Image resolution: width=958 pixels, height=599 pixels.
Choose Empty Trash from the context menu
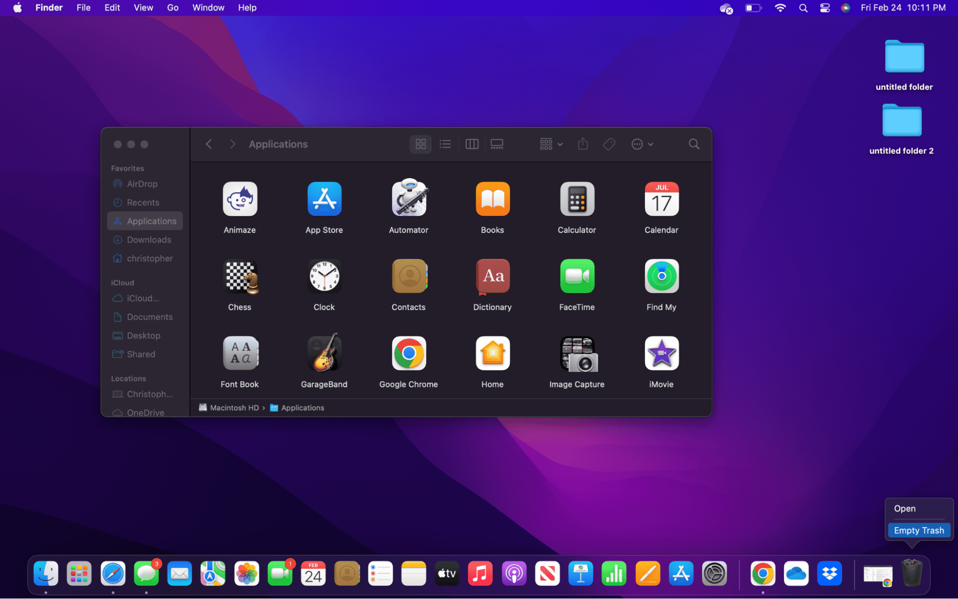(x=919, y=530)
